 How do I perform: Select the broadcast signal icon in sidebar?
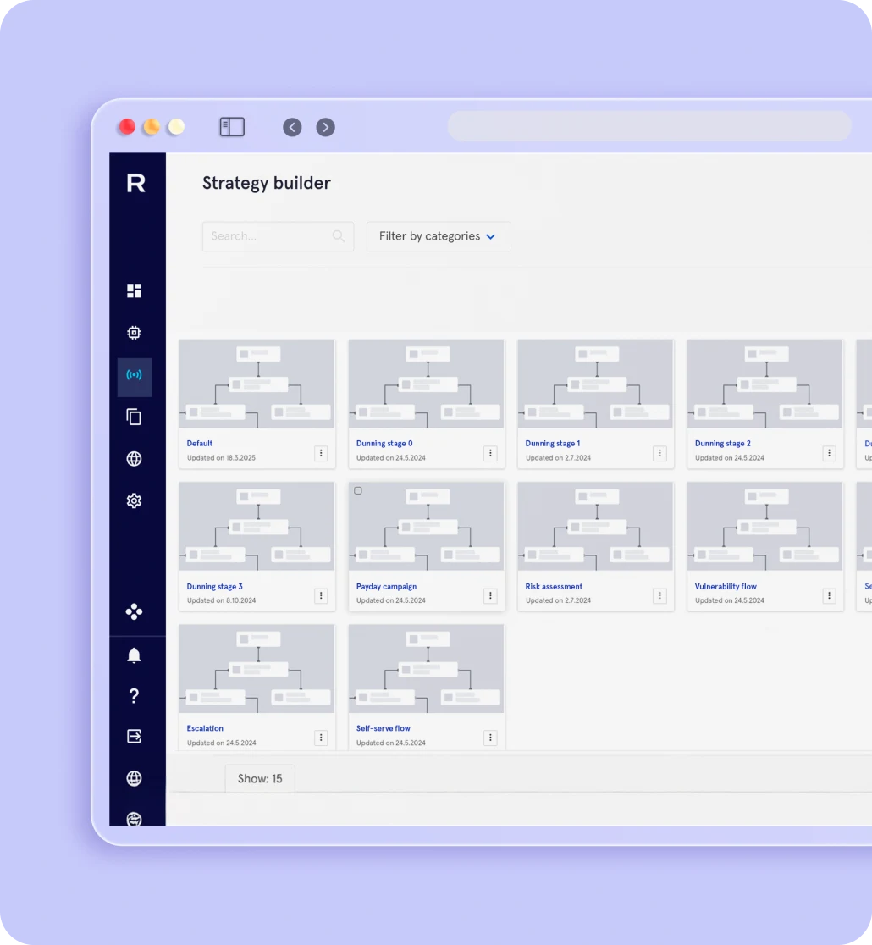coord(134,375)
